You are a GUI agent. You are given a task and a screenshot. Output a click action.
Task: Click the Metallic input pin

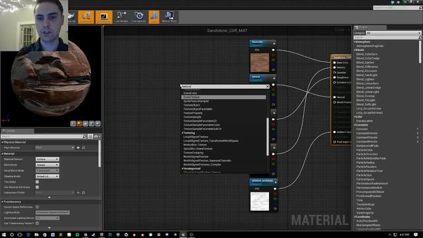point(334,67)
